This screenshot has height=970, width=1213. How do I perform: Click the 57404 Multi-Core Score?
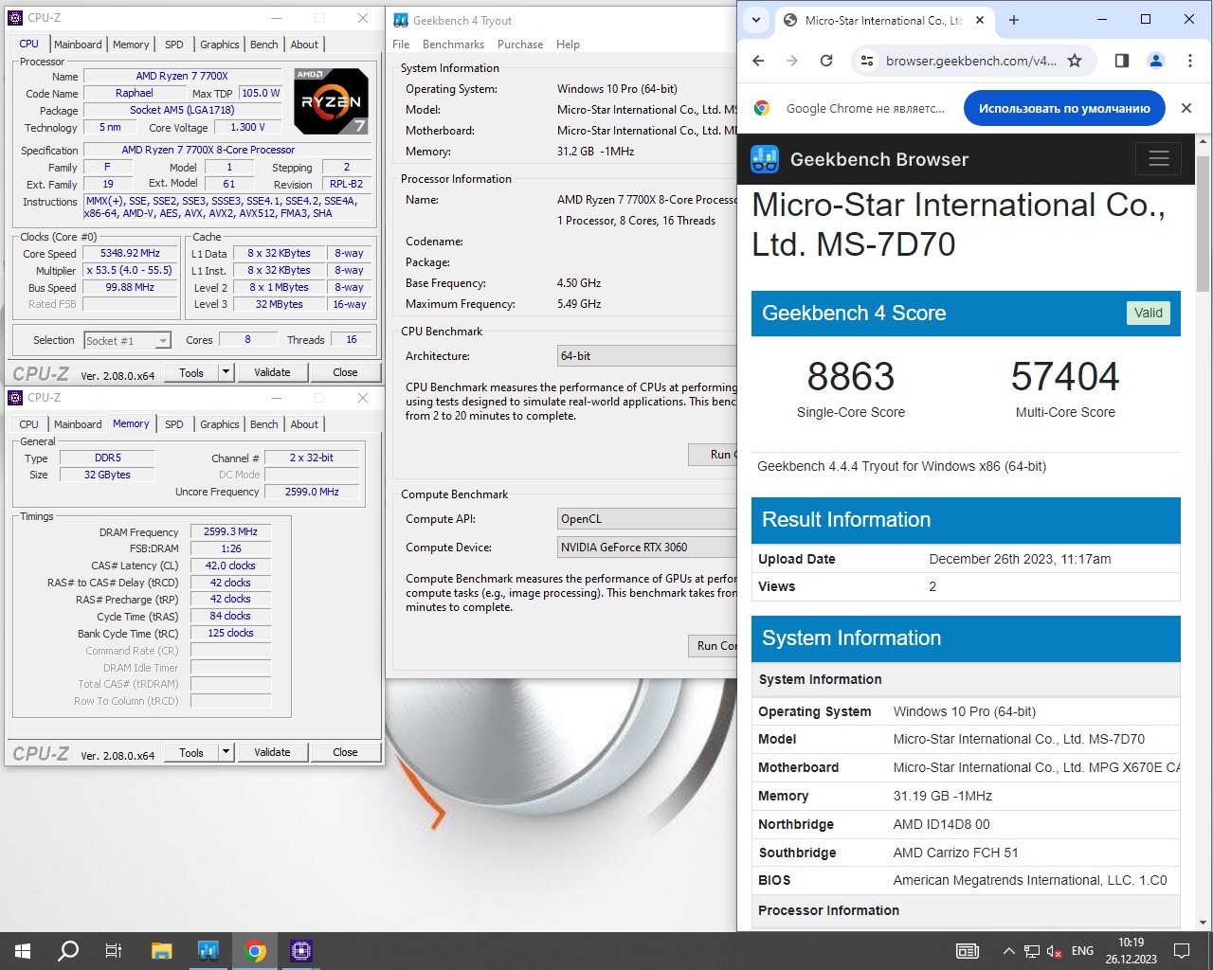(x=1065, y=377)
